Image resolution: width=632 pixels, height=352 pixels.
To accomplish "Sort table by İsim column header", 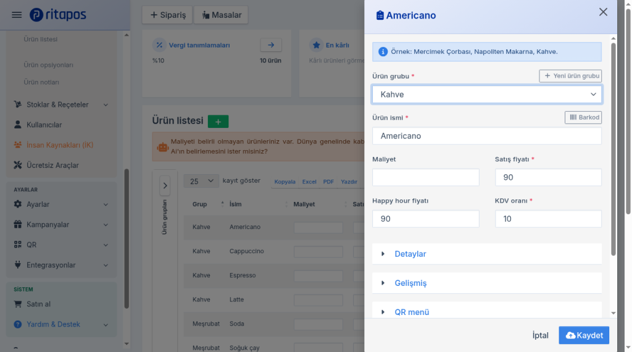I will click(258, 204).
